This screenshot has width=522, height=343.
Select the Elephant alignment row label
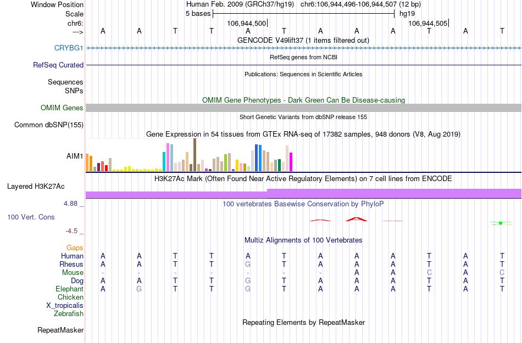click(x=69, y=289)
